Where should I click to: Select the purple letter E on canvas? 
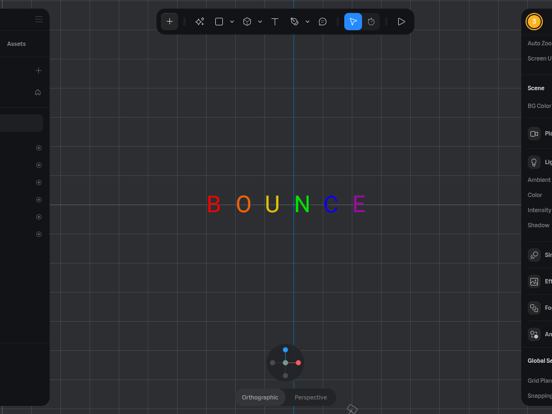pyautogui.click(x=359, y=204)
